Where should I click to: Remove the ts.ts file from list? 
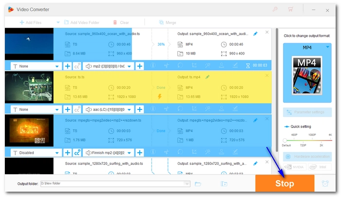[x=267, y=75]
